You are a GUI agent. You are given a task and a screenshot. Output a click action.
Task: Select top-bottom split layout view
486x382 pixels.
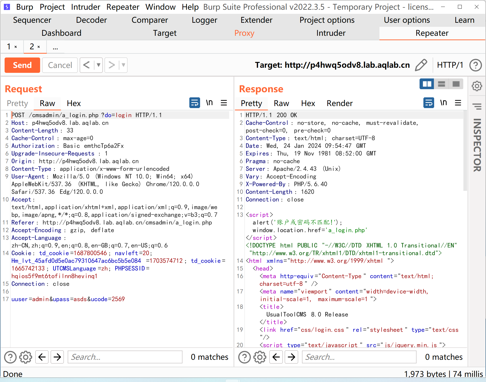(441, 84)
